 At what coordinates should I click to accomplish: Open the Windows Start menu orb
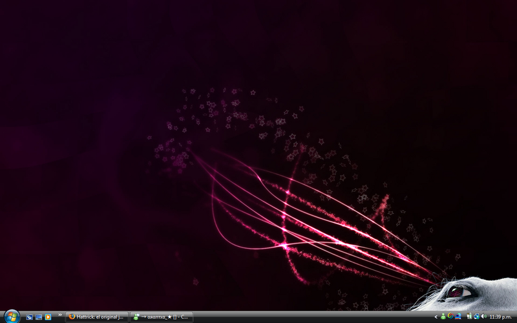point(11,317)
